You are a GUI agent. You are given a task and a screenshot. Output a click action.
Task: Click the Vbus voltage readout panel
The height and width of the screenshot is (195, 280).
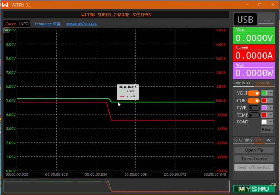click(x=254, y=36)
